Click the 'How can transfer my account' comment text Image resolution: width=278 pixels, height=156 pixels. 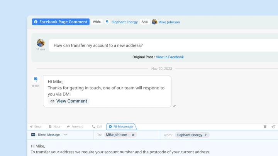98,45
